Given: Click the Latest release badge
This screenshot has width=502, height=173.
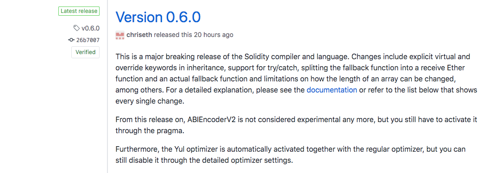Looking at the screenshot, I should (79, 11).
